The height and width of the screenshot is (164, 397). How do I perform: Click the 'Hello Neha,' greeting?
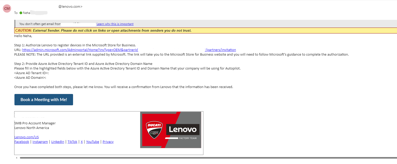[23, 36]
